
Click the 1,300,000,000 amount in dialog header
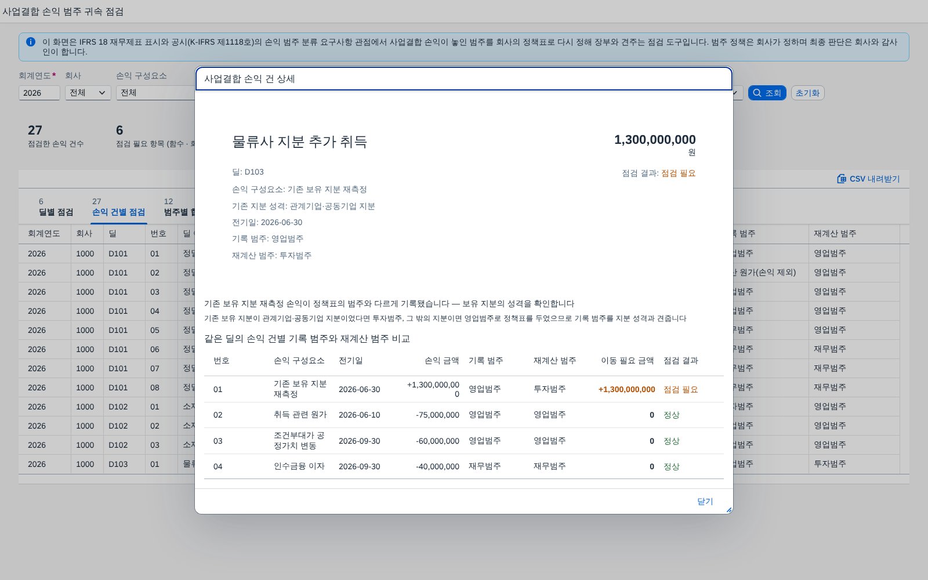click(x=655, y=140)
